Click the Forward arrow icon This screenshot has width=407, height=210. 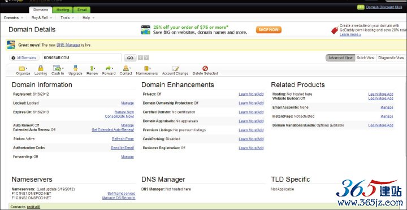[x=109, y=68]
